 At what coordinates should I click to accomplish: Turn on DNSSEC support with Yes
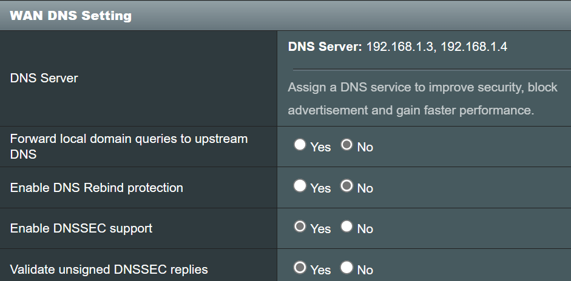[x=300, y=227]
